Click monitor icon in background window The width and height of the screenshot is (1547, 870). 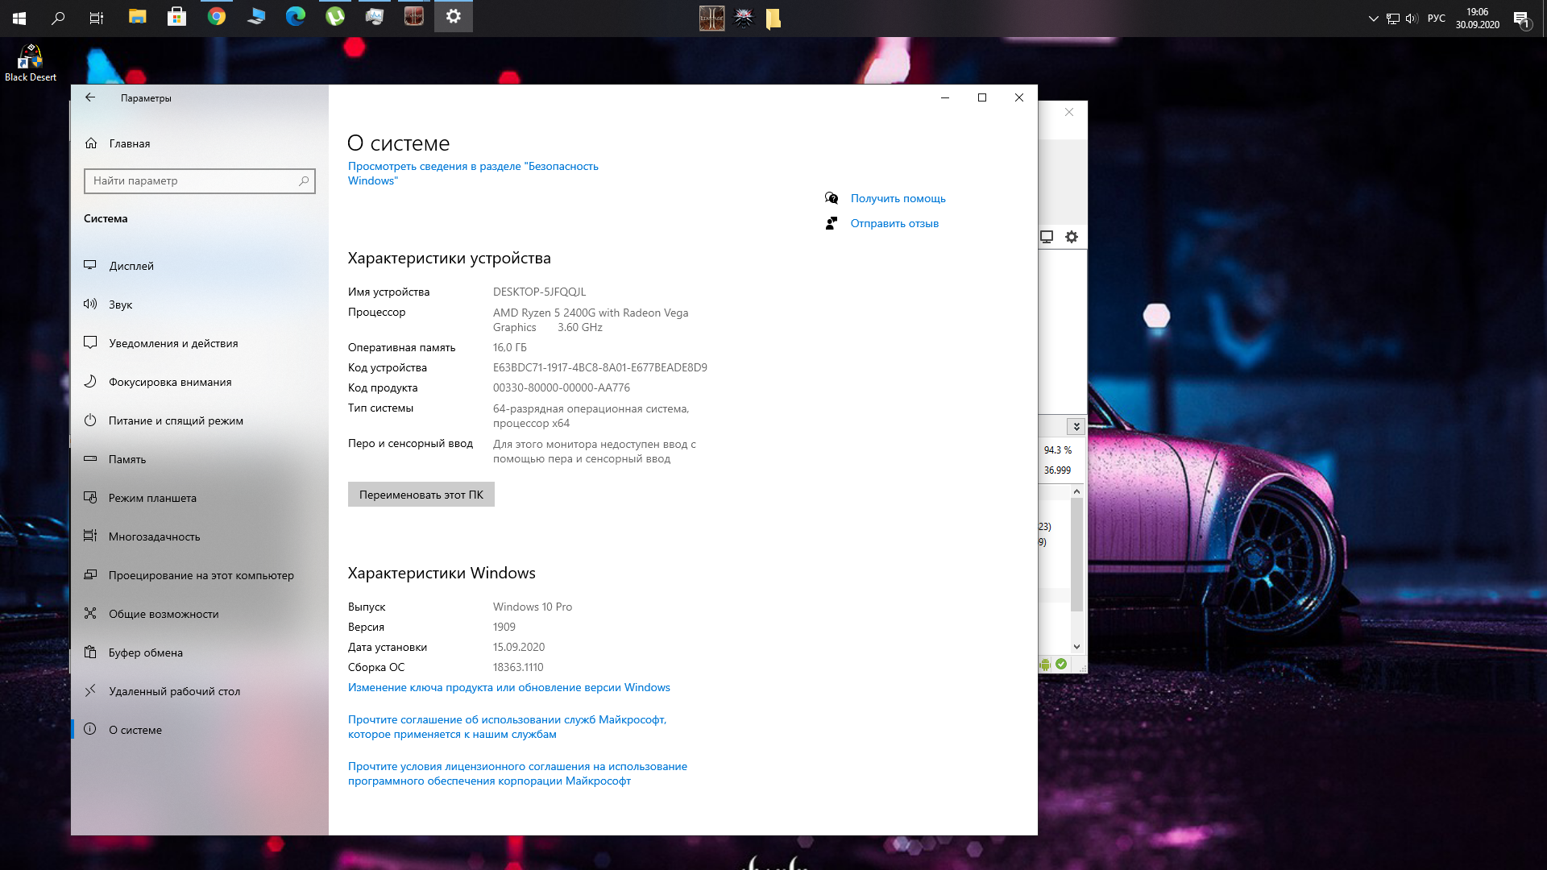(x=1047, y=237)
